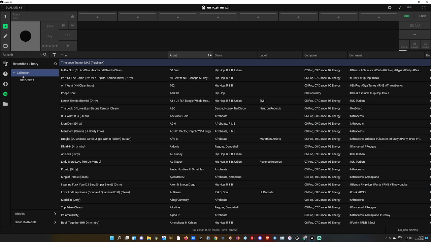
Task: Switch to the CUE pads tab
Action: pos(407,16)
